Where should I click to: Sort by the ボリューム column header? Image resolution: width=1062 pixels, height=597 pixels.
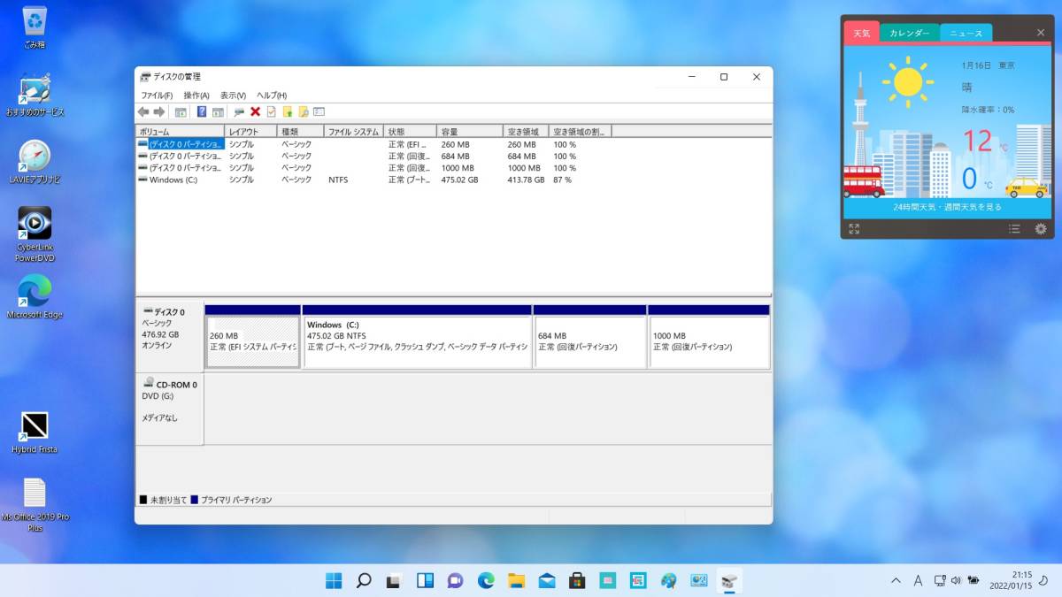coord(180,132)
